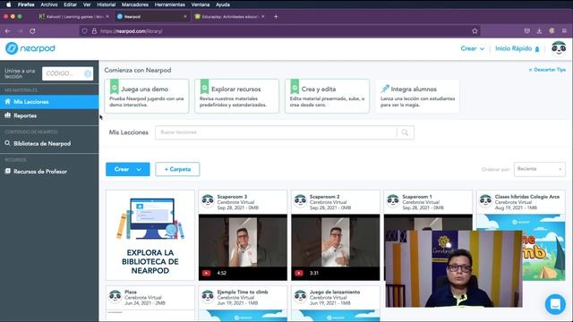Open the Archivo menu
Viewport: 573px width, 322px height.
click(49, 4)
